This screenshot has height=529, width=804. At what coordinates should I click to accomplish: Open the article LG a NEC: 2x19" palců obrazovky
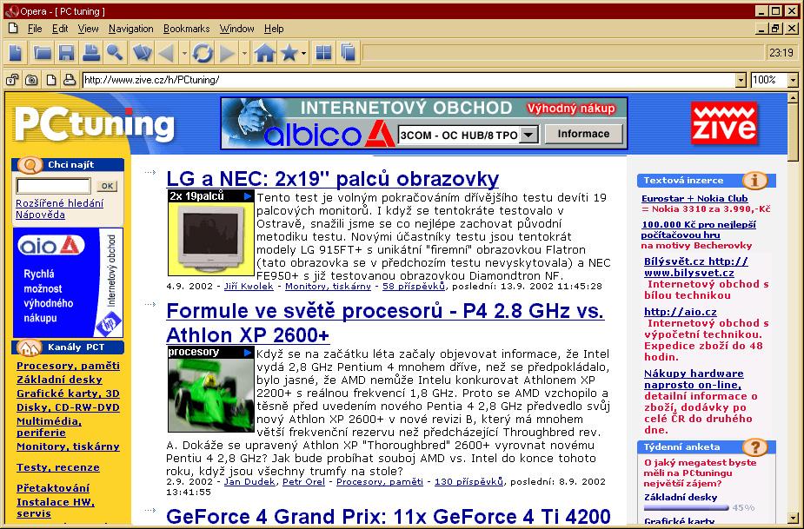click(333, 178)
